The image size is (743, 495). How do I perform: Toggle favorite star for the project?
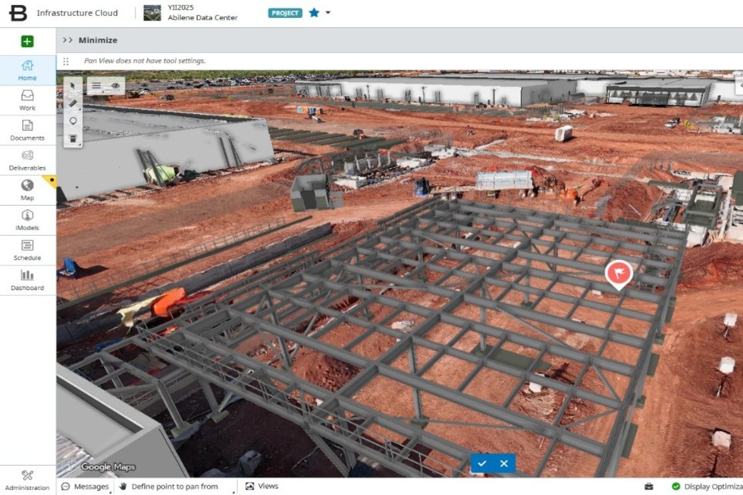click(x=314, y=13)
